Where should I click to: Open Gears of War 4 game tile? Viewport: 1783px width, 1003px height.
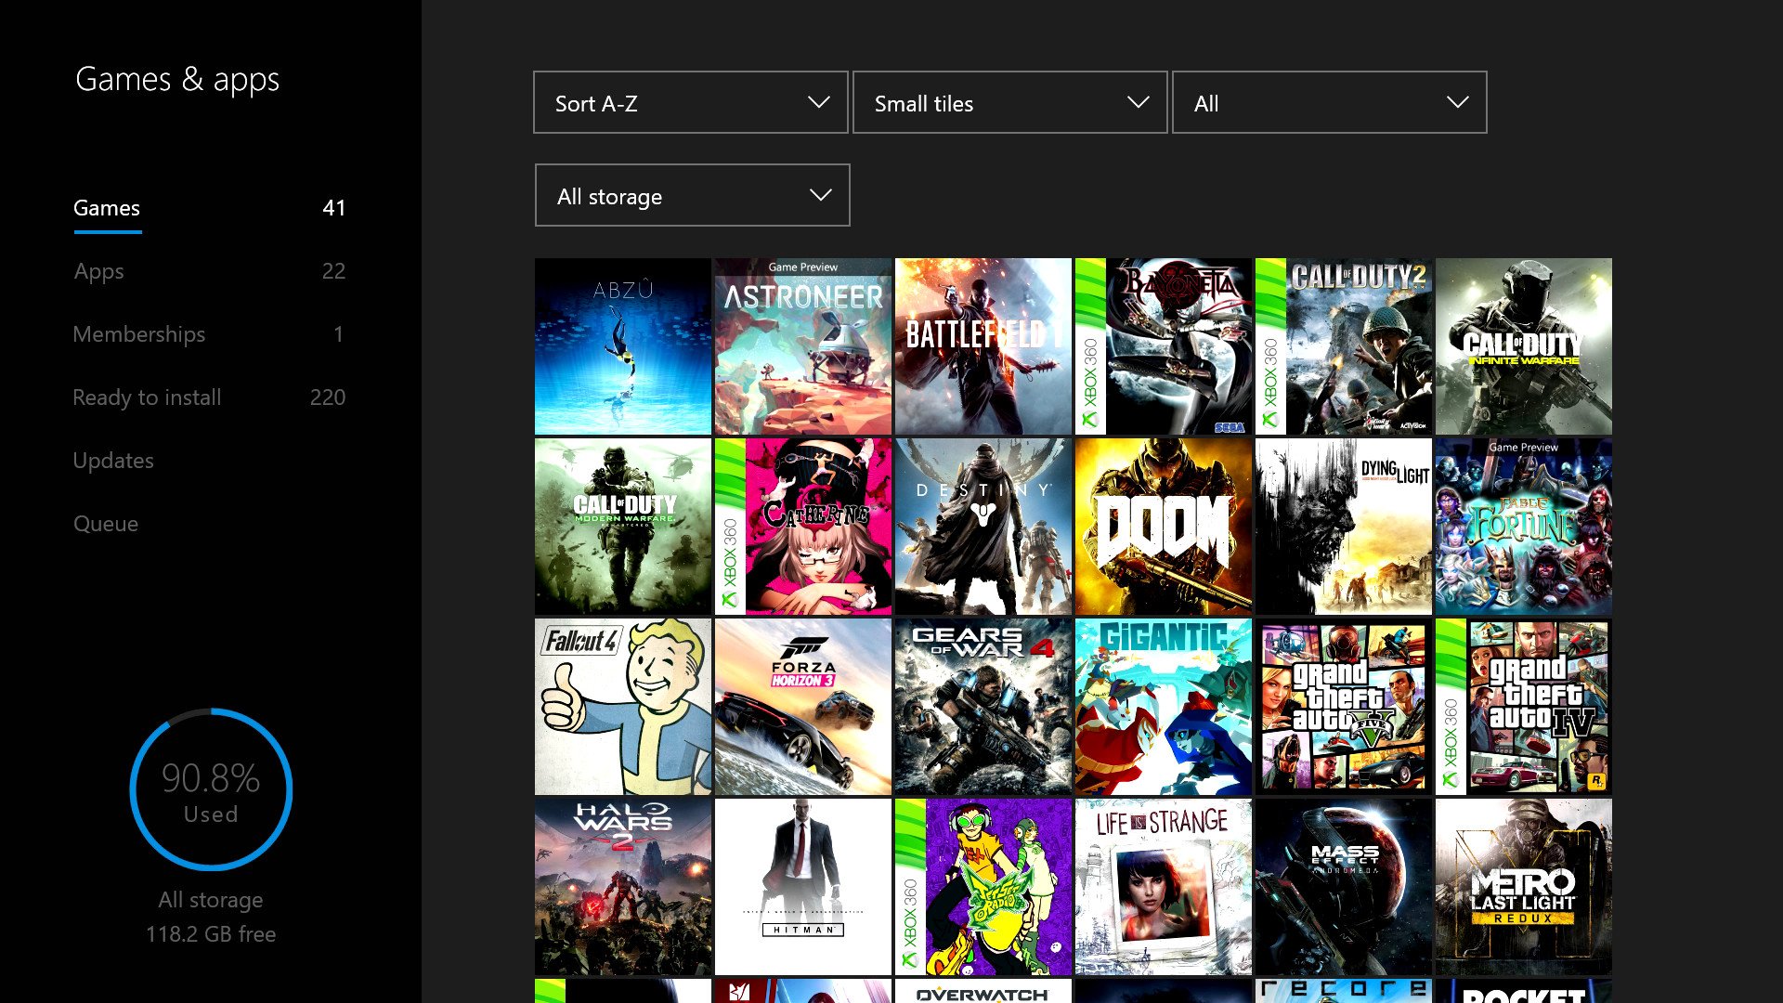(x=983, y=706)
